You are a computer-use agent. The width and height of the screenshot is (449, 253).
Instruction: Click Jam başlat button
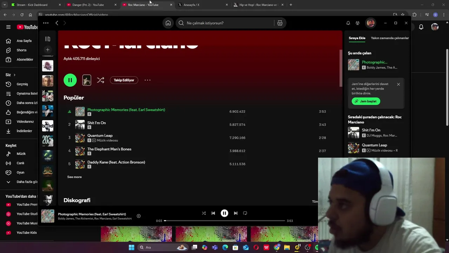(x=366, y=101)
